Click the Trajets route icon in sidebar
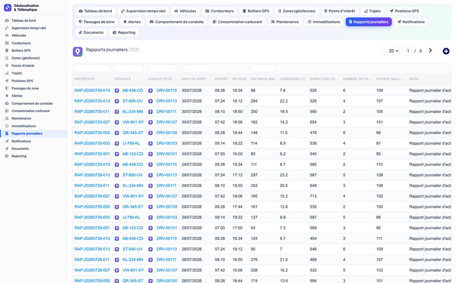Image resolution: width=457 pixels, height=283 pixels. pos(7,73)
